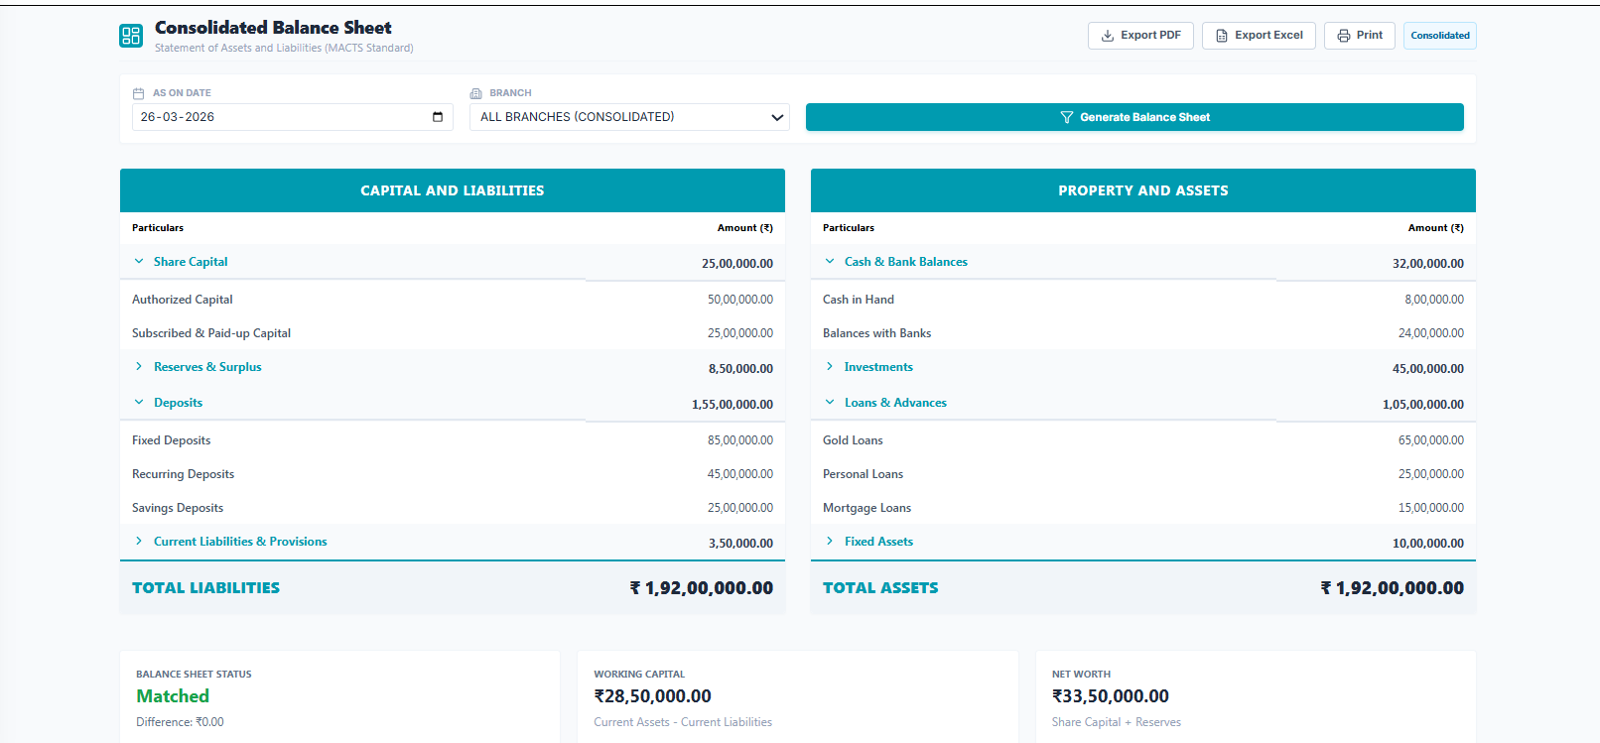Collapse the Deposits section chevron

(139, 403)
